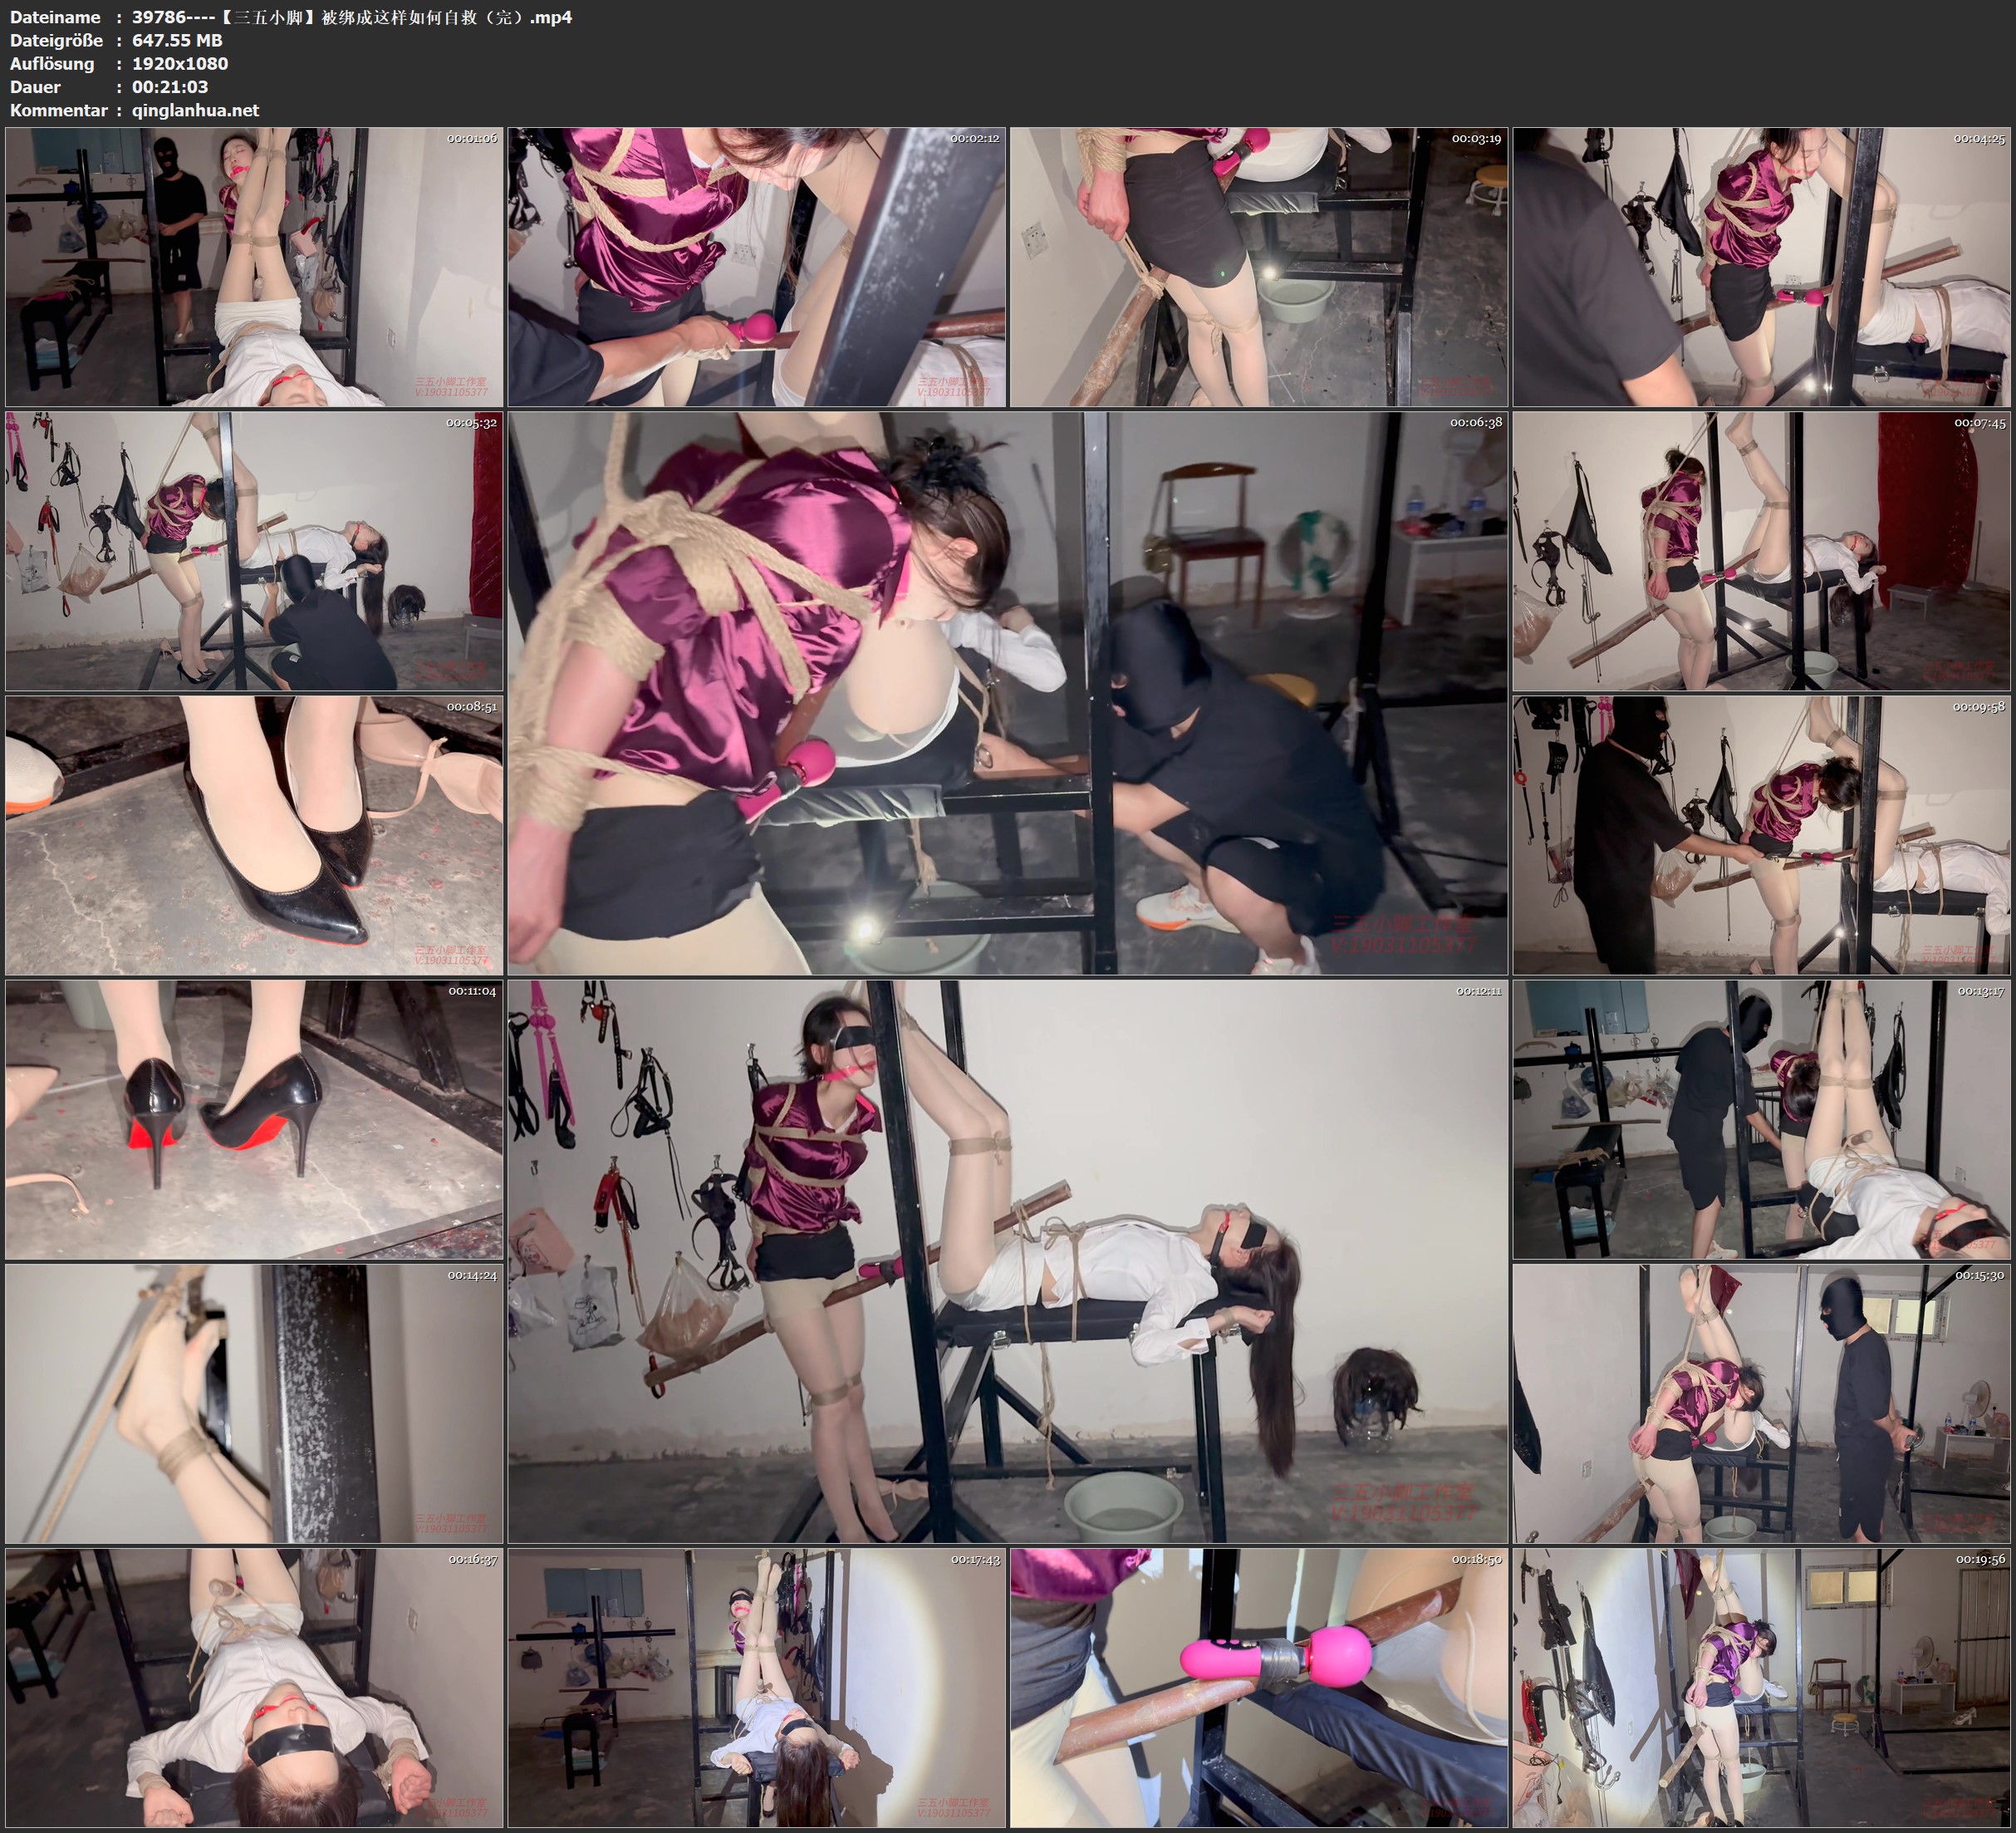Click the last thumbnail at 00:19:56
This screenshot has height=1833, width=2016.
point(1761,1688)
